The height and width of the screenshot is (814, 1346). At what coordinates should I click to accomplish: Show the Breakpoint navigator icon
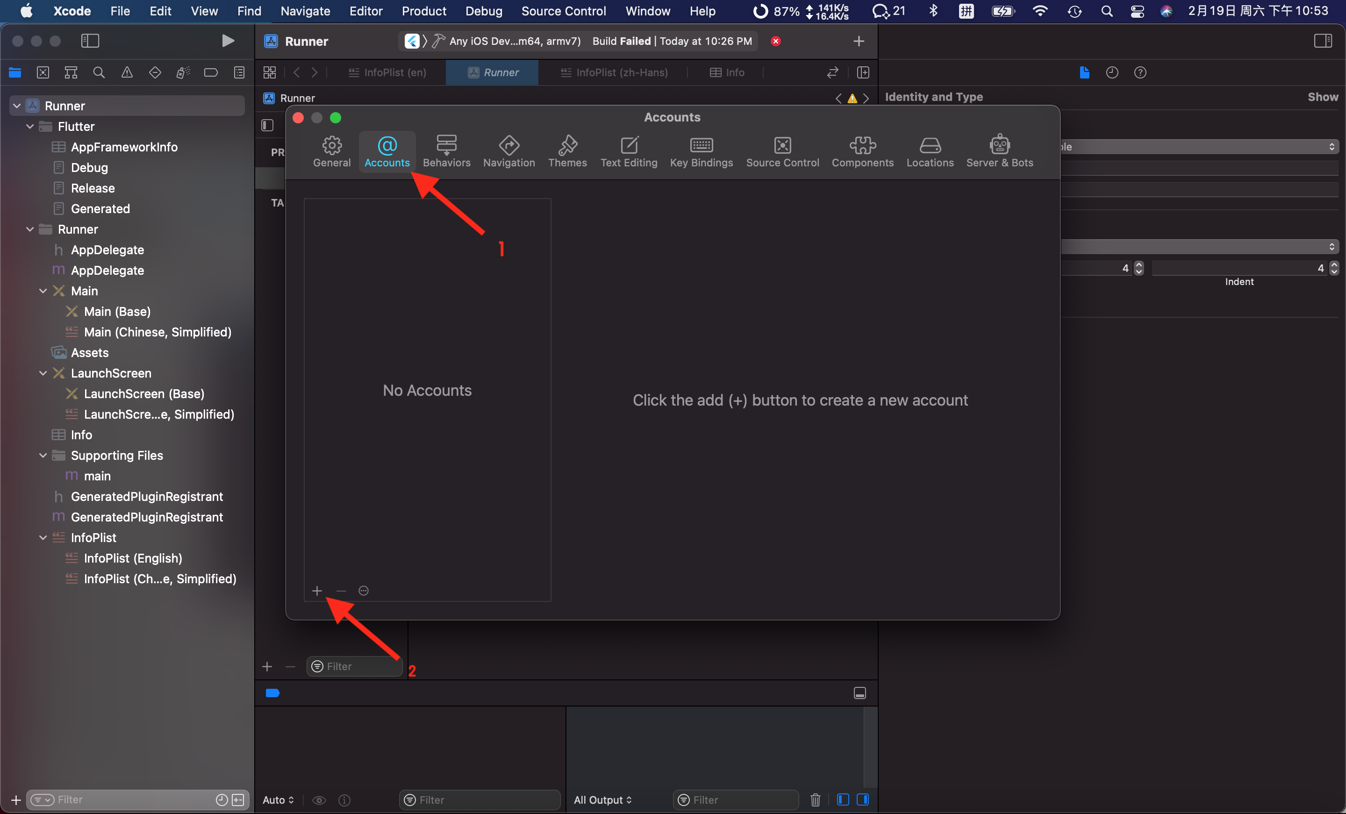(211, 72)
